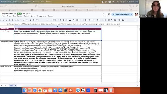Image resolution: width=167 pixels, height=94 pixels.
Task: Click the font size input field
Action: (x=54, y=20)
